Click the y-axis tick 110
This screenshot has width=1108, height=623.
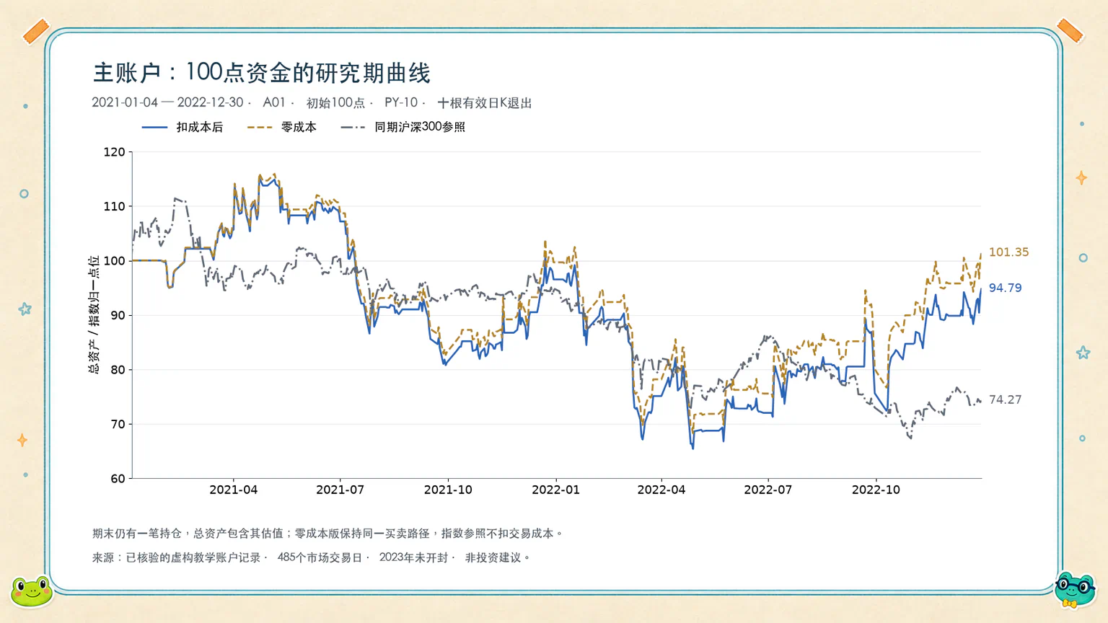click(114, 206)
